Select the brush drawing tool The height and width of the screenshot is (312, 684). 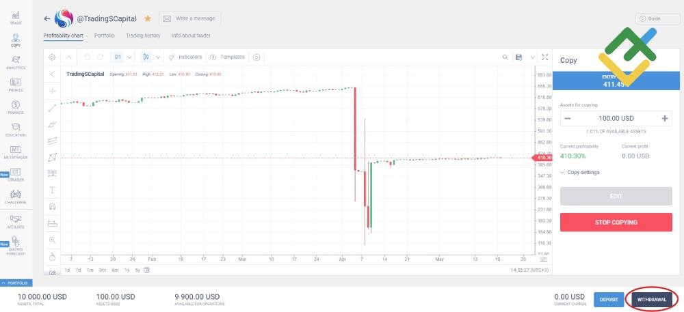tap(53, 124)
